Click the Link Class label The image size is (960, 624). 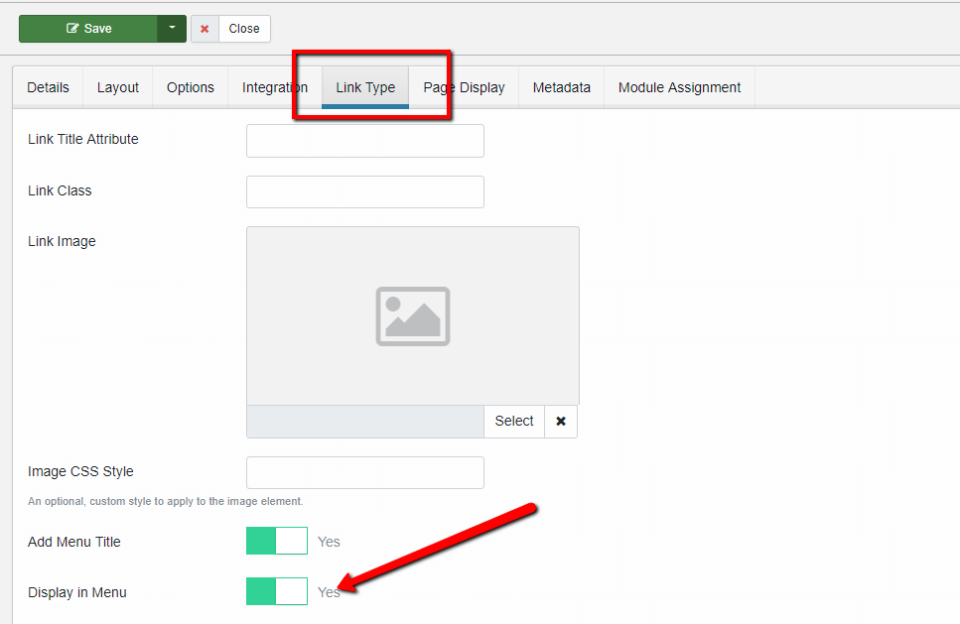pyautogui.click(x=60, y=190)
